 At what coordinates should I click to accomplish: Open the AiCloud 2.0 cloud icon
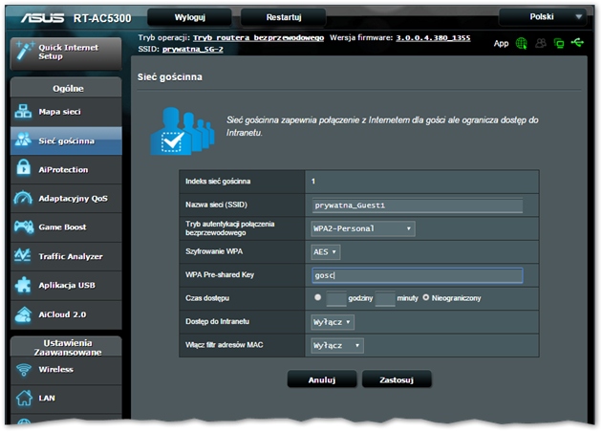pyautogui.click(x=23, y=314)
